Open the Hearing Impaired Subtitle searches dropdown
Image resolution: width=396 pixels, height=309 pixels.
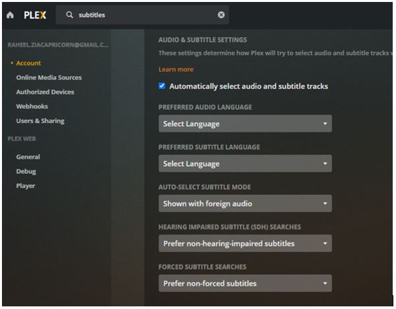click(x=245, y=243)
